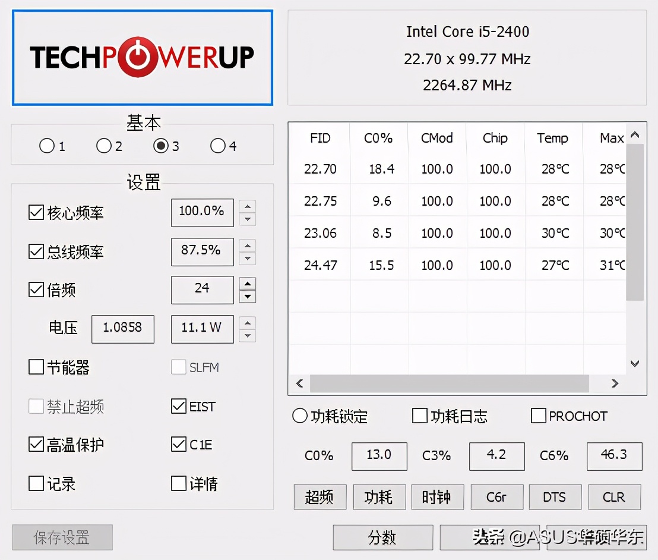Click the TechPowerUp logo

142,56
